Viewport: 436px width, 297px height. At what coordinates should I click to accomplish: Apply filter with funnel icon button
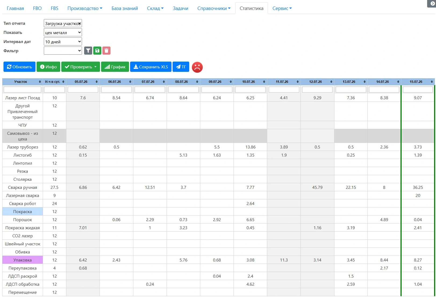coord(88,51)
